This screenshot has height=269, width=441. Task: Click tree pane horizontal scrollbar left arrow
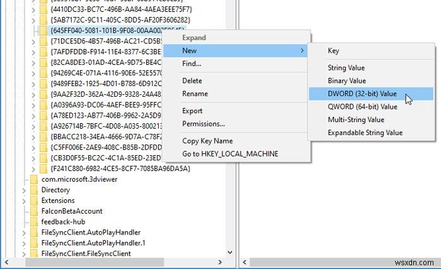coord(6,262)
